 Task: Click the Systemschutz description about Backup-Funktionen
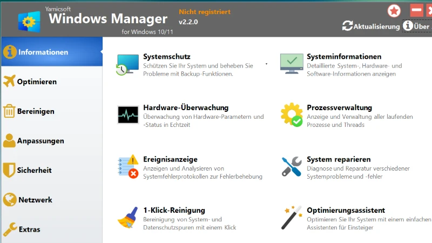pos(198,70)
